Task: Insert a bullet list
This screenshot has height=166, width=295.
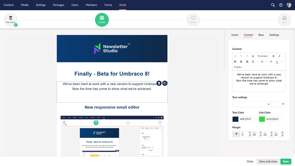Action: (x=253, y=62)
